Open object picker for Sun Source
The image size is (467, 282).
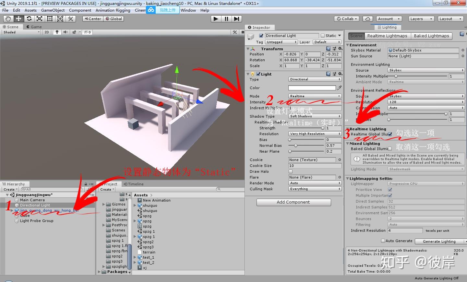(463, 56)
